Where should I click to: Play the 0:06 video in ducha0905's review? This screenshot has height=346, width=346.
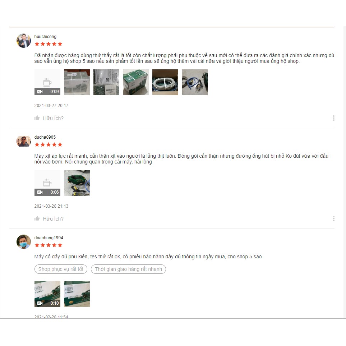(47, 183)
